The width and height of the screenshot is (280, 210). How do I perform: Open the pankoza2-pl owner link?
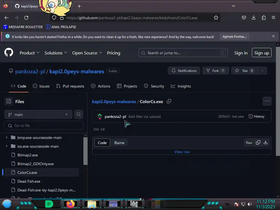[x=30, y=71]
